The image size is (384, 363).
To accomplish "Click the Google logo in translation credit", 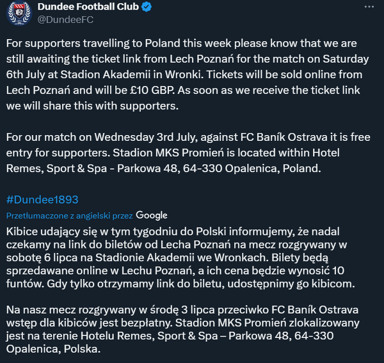I will coord(152,216).
